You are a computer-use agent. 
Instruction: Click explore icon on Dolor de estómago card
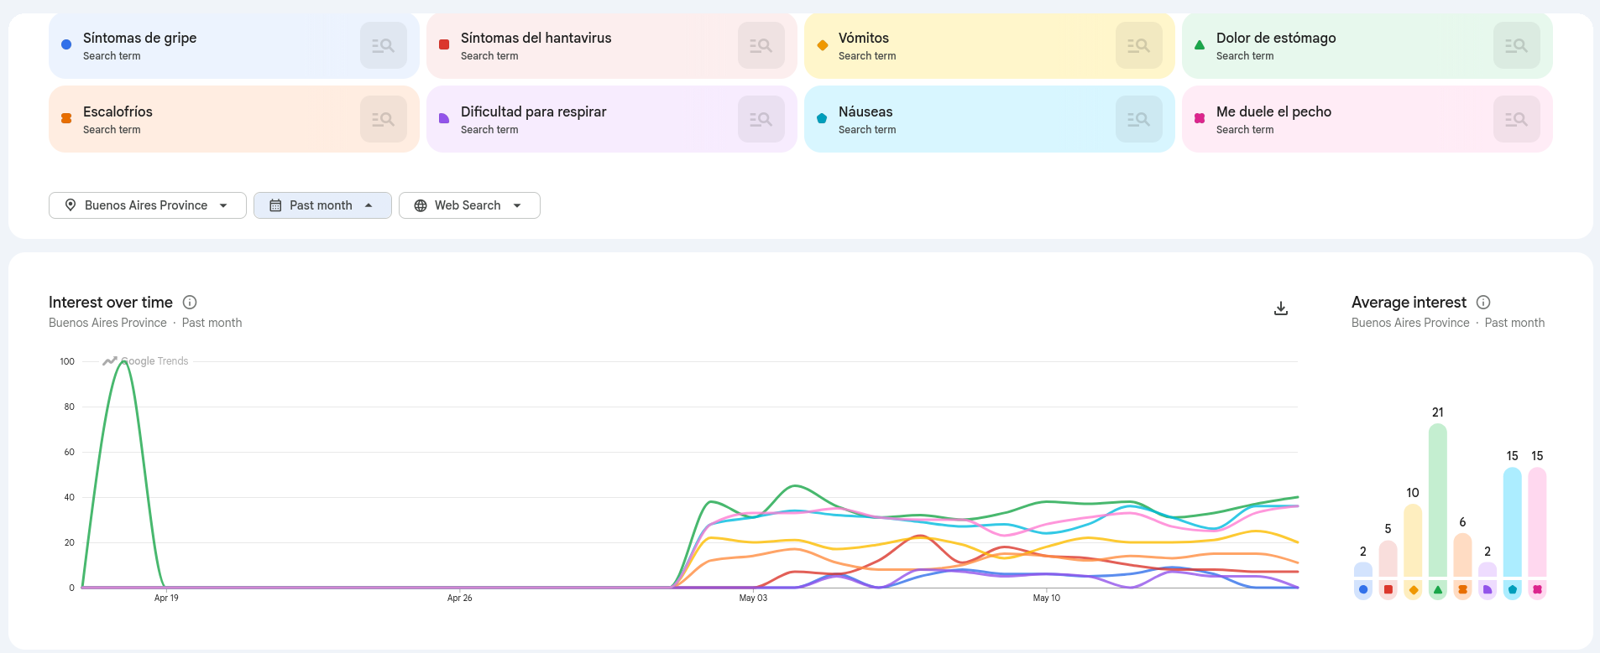[1517, 45]
